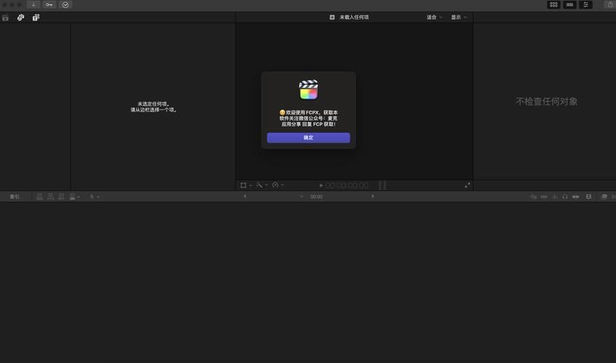Screen dimensions: 616x363
Task: Open the 适合 zoom dropdown
Action: coord(434,17)
